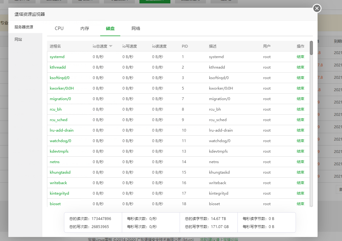Sort by io总速度 arrow icon

(111, 46)
